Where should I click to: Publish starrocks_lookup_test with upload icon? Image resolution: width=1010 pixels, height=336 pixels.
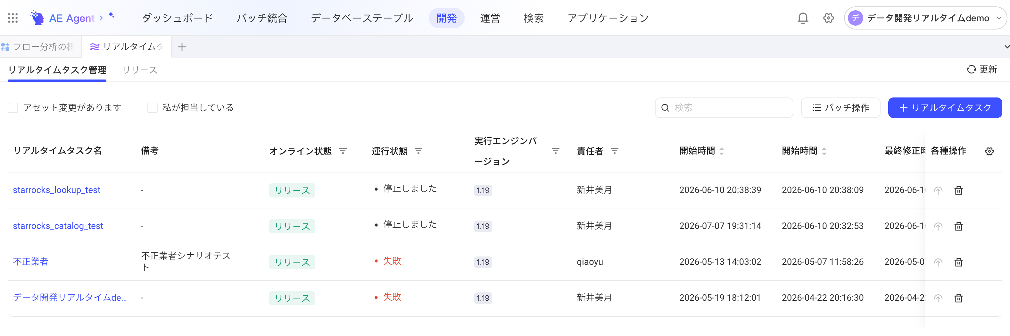click(x=938, y=190)
